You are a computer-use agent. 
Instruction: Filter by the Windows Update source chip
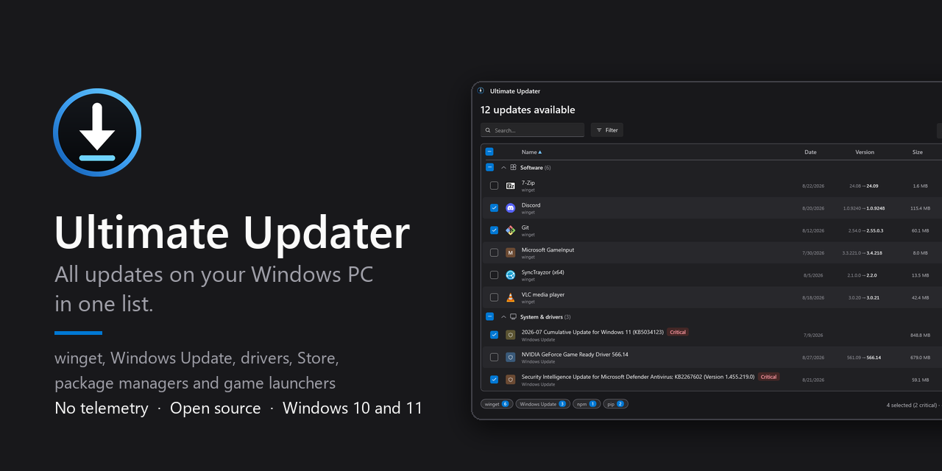[542, 404]
